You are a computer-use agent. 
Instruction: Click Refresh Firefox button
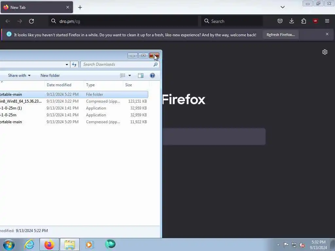[x=280, y=35]
